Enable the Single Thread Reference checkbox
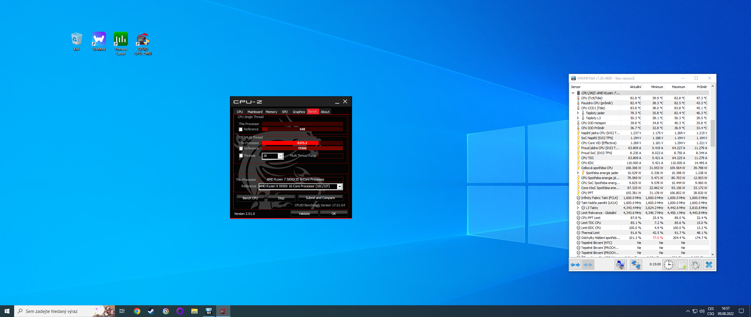 coord(241,129)
